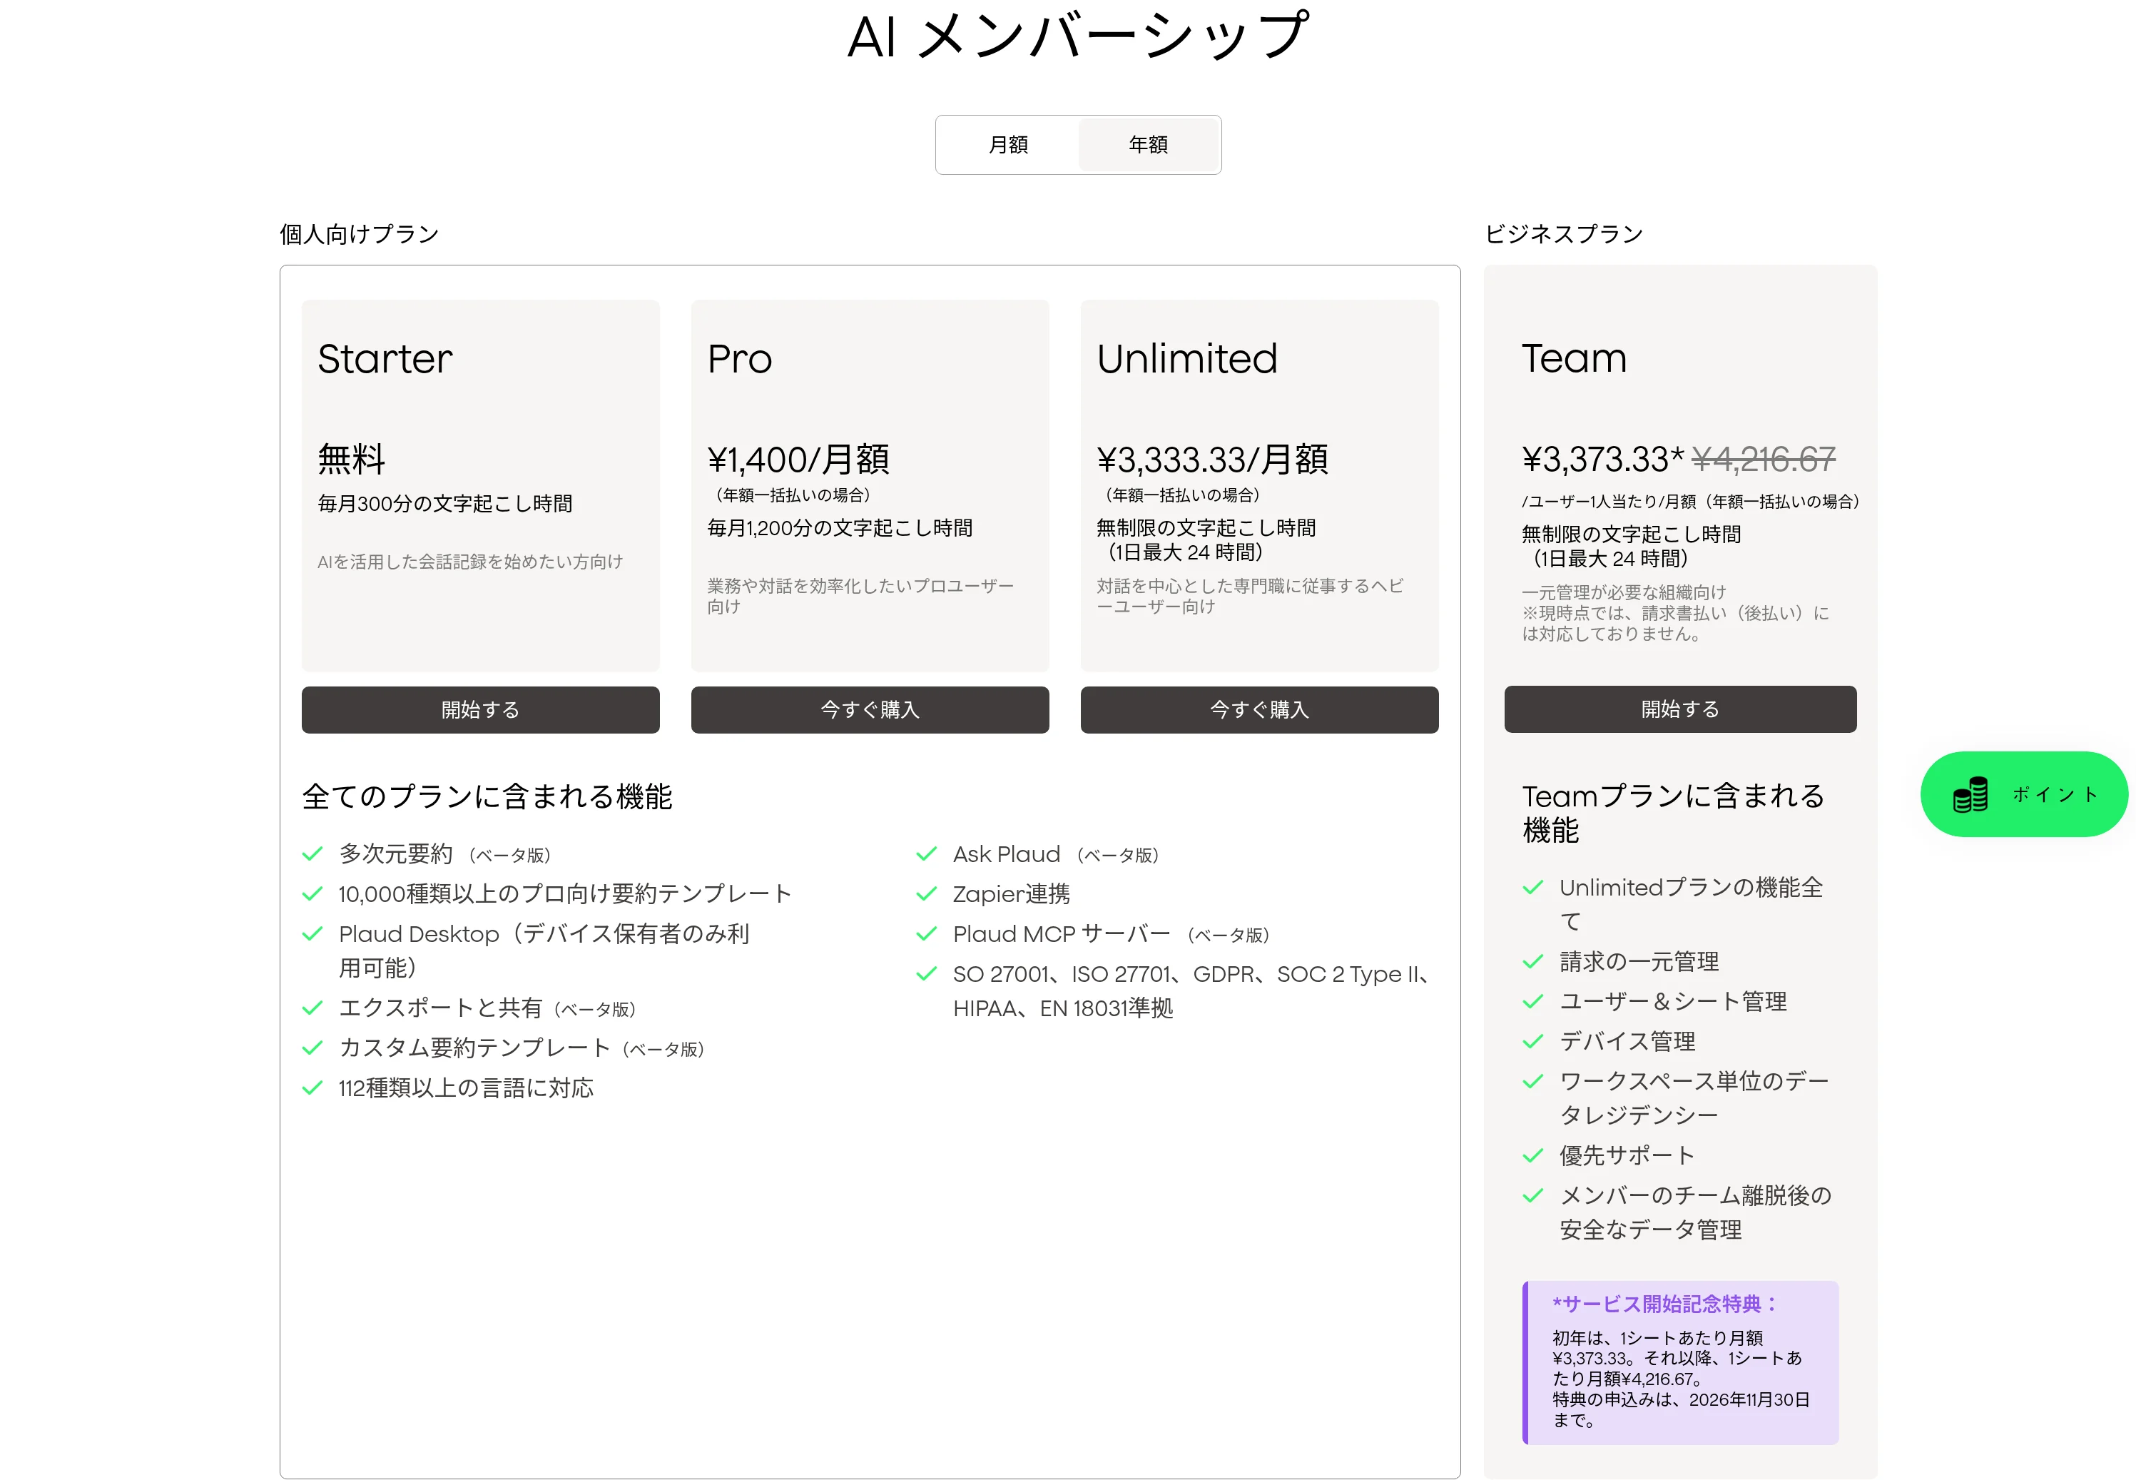Image resolution: width=2136 pixels, height=1480 pixels.
Task: Click Starter plan's 開始する button
Action: click(x=480, y=709)
